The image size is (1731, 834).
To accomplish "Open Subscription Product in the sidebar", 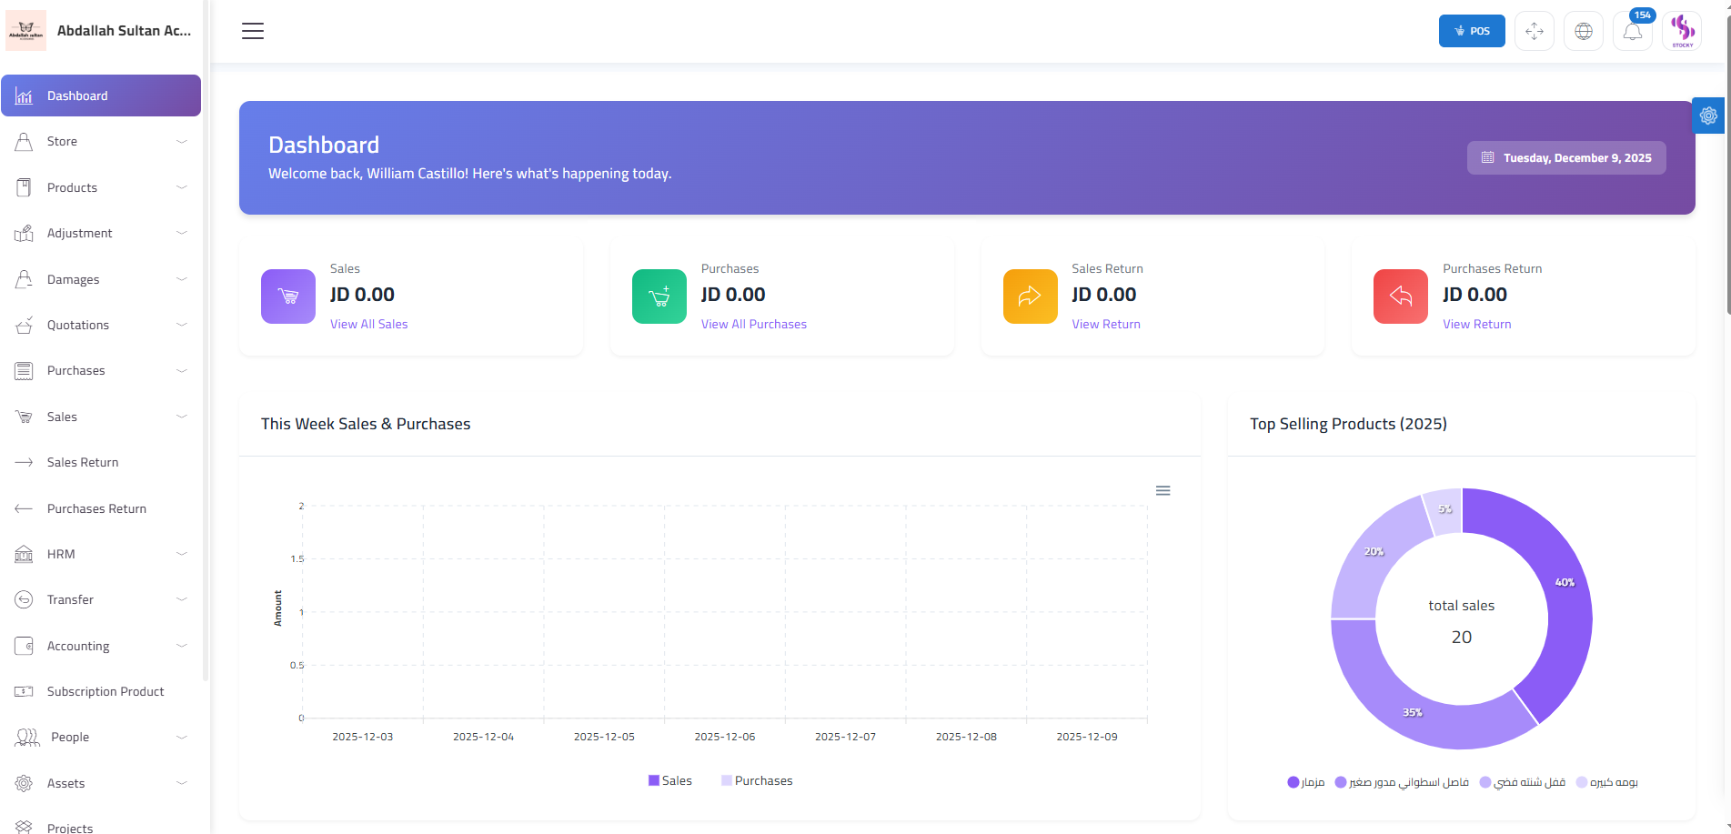I will [106, 691].
